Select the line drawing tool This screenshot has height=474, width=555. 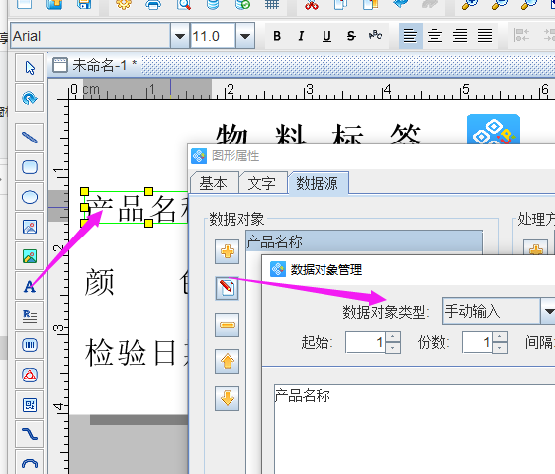tap(30, 138)
